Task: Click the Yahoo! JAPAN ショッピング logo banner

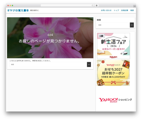Action: tap(115, 100)
